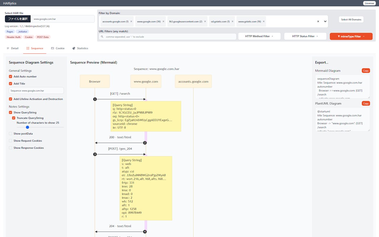Click the 'q: http+status+0' query line

(x=124, y=109)
